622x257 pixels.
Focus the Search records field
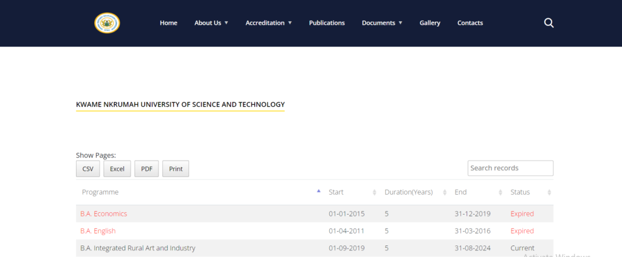tap(510, 169)
